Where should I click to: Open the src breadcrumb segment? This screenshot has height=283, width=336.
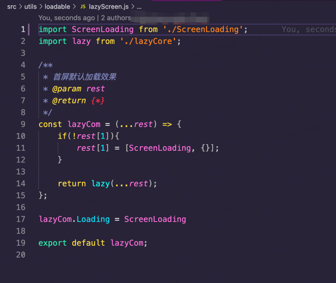click(12, 6)
